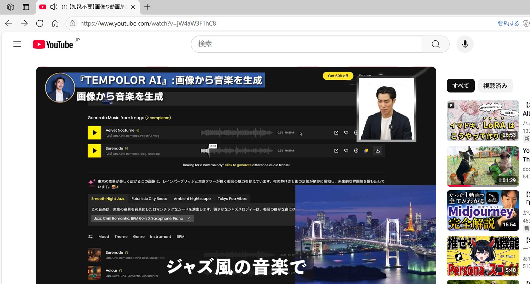
Task: Click the 要約する summarize button
Action: (508, 23)
